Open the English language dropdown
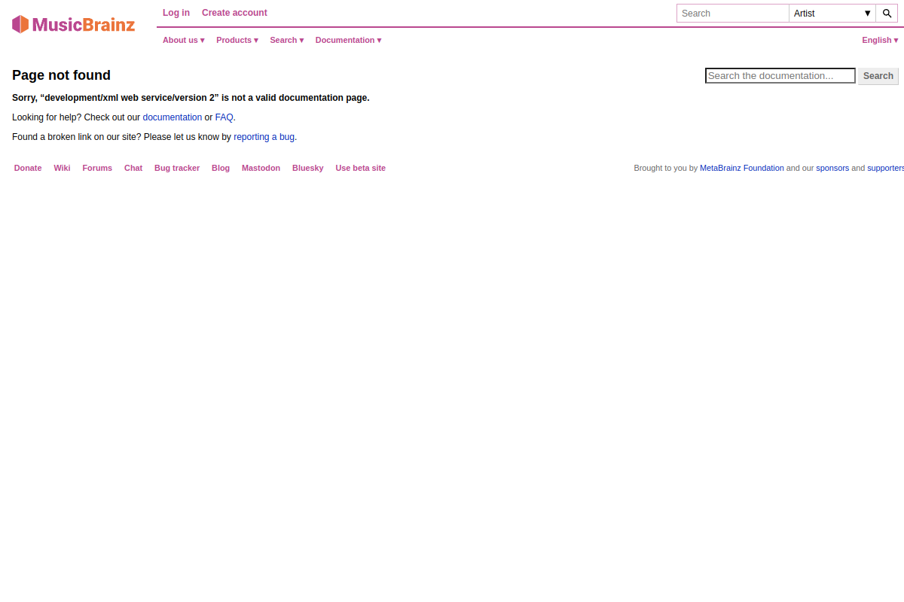This screenshot has height=602, width=904. 880,40
